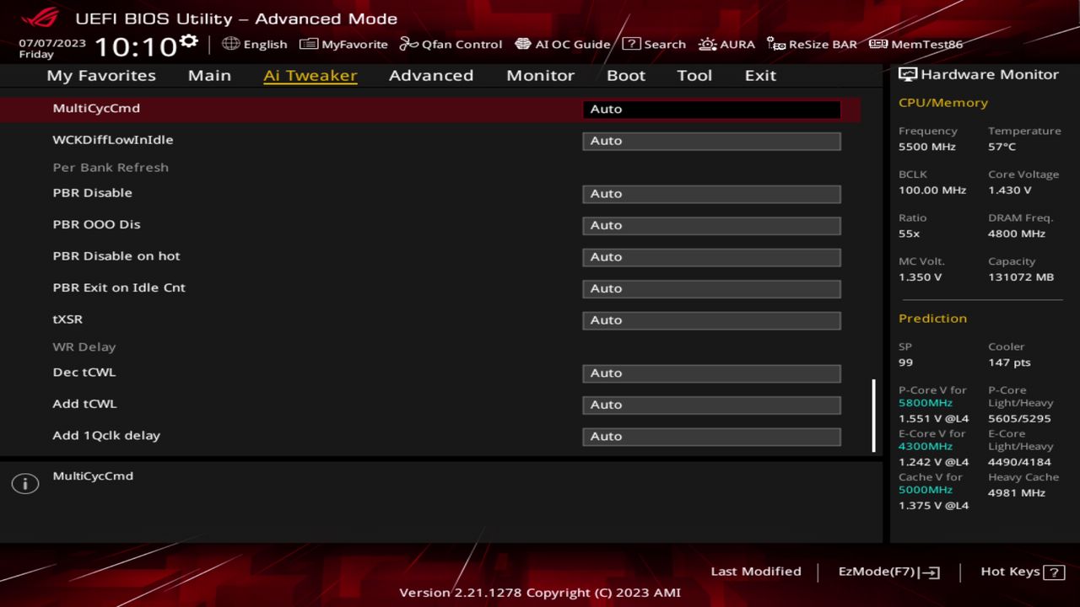Click the WR Delay section heading
The width and height of the screenshot is (1080, 607).
84,346
